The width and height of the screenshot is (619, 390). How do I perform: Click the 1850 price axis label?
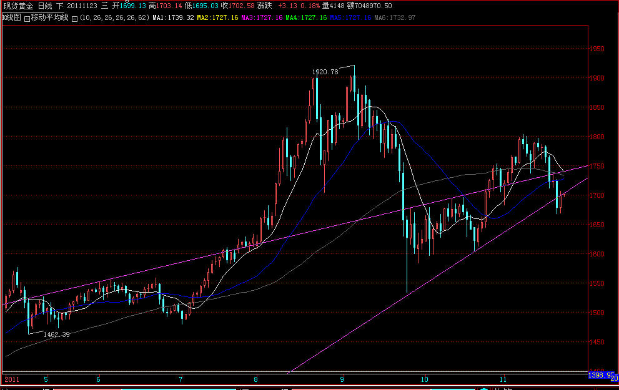pos(597,107)
